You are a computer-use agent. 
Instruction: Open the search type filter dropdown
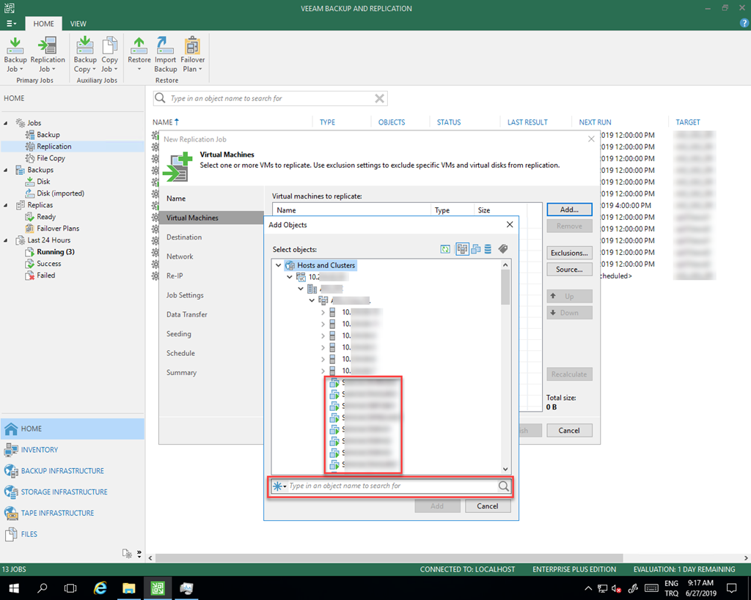tap(280, 486)
